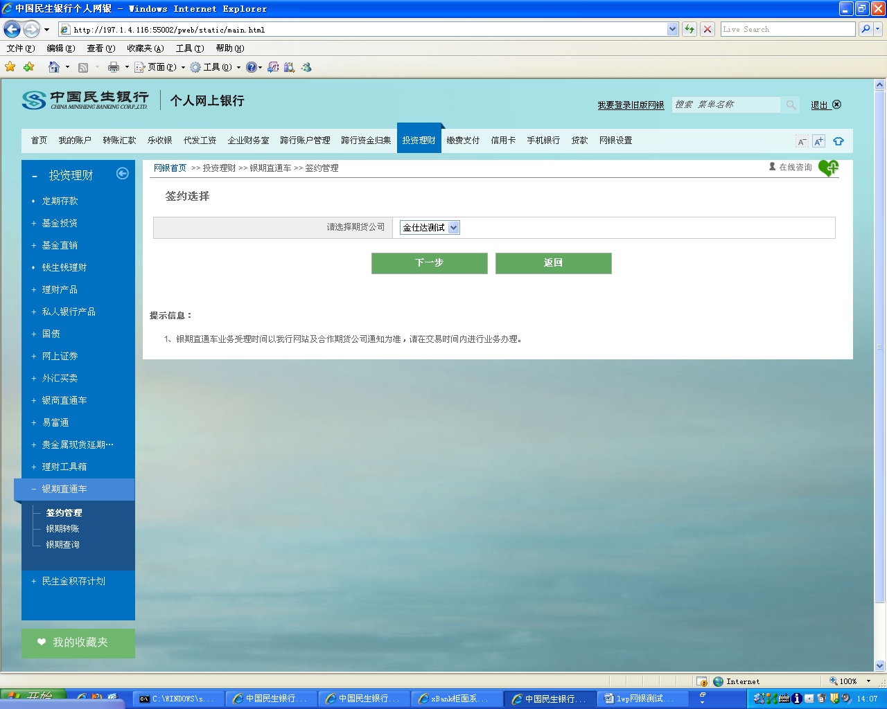Click the volume speaker tray icon
The width and height of the screenshot is (887, 709).
(x=846, y=699)
